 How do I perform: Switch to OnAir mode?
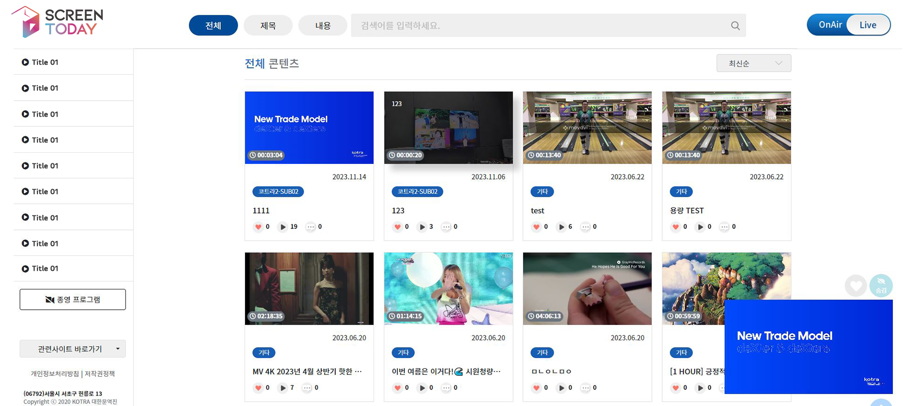(830, 25)
